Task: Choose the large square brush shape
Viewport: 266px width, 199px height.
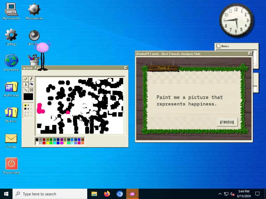Action: (25, 109)
